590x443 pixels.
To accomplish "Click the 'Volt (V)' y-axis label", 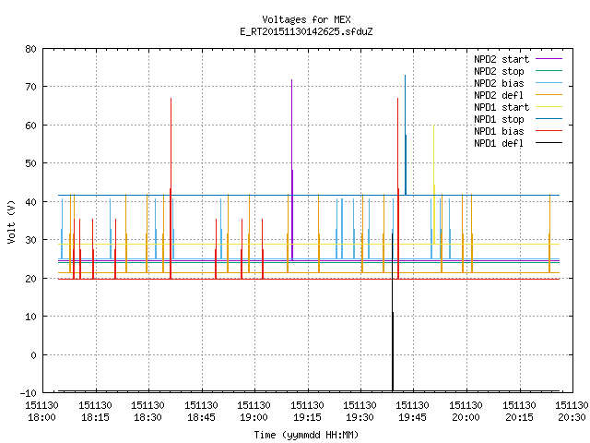I will coord(11,221).
